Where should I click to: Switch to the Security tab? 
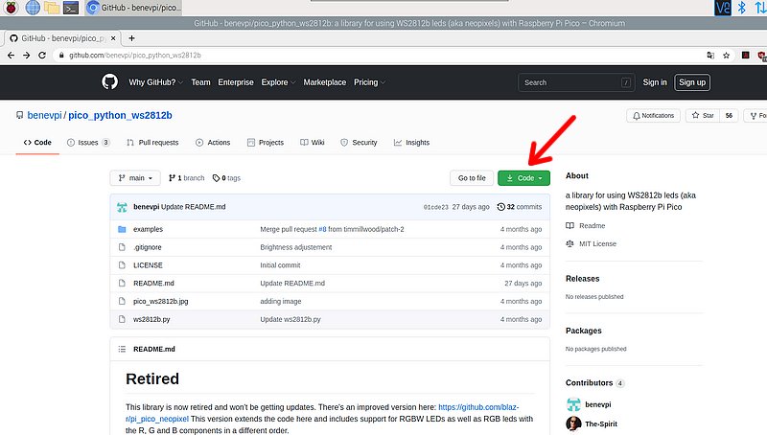[x=359, y=142]
